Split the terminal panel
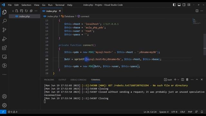 [183, 80]
